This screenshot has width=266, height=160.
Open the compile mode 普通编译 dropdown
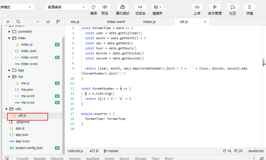(x=66, y=7)
